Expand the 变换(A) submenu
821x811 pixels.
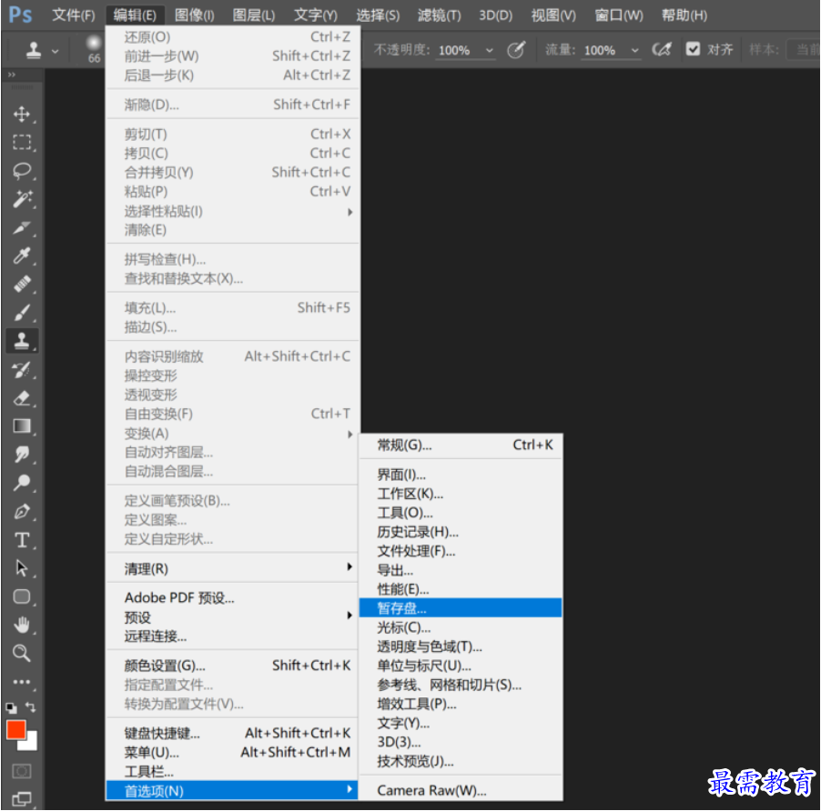pos(233,434)
